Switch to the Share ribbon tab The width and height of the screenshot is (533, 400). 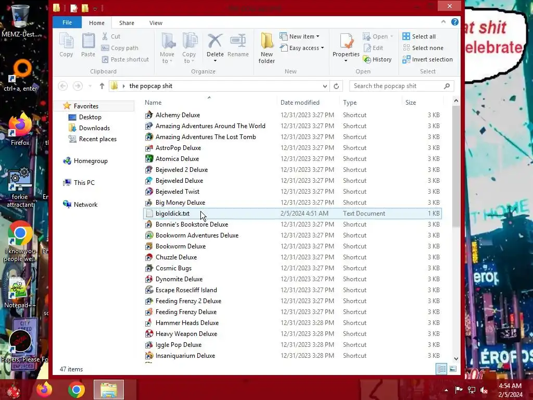[127, 23]
